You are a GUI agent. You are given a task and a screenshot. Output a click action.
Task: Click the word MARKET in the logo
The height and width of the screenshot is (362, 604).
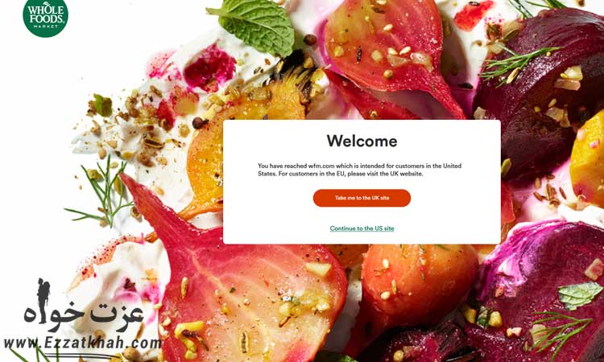click(45, 27)
